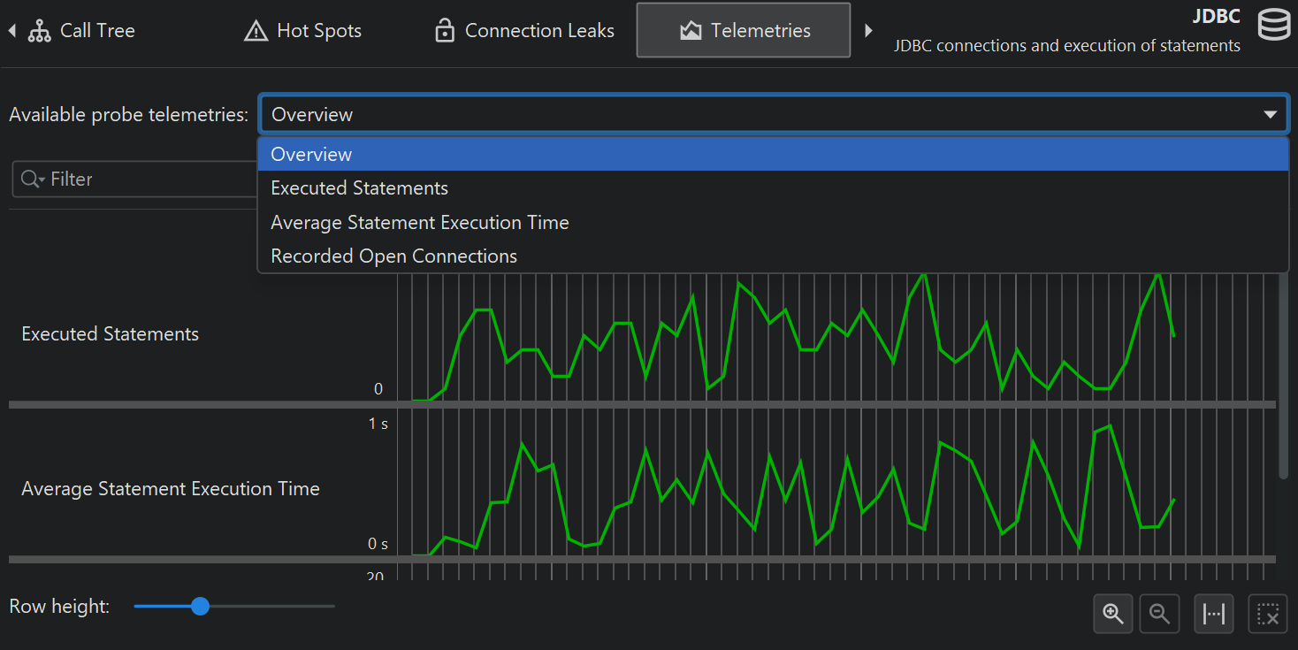Open the Hot Spots tab

coord(302,31)
